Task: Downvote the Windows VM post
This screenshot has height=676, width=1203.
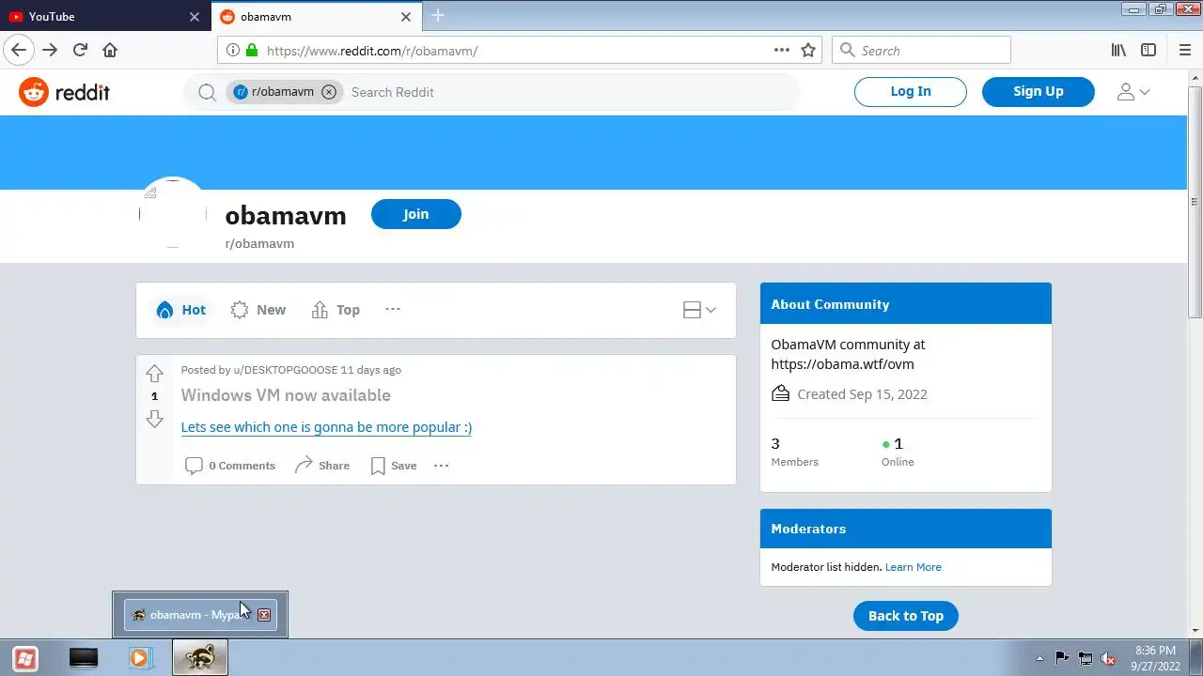Action: [x=155, y=419]
